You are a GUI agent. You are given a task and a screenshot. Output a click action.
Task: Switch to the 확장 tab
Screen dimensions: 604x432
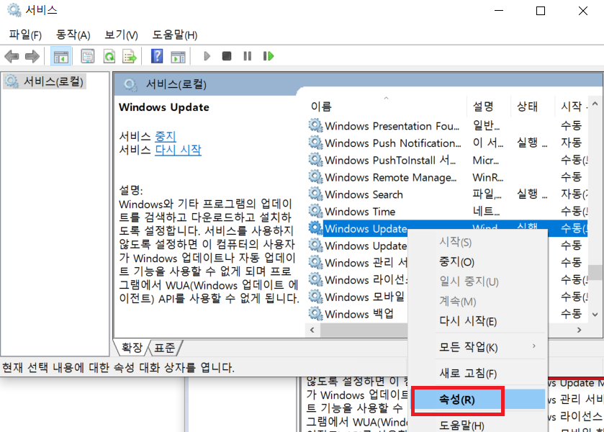point(132,348)
